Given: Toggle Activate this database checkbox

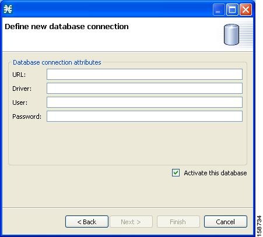Looking at the screenshot, I should (176, 173).
